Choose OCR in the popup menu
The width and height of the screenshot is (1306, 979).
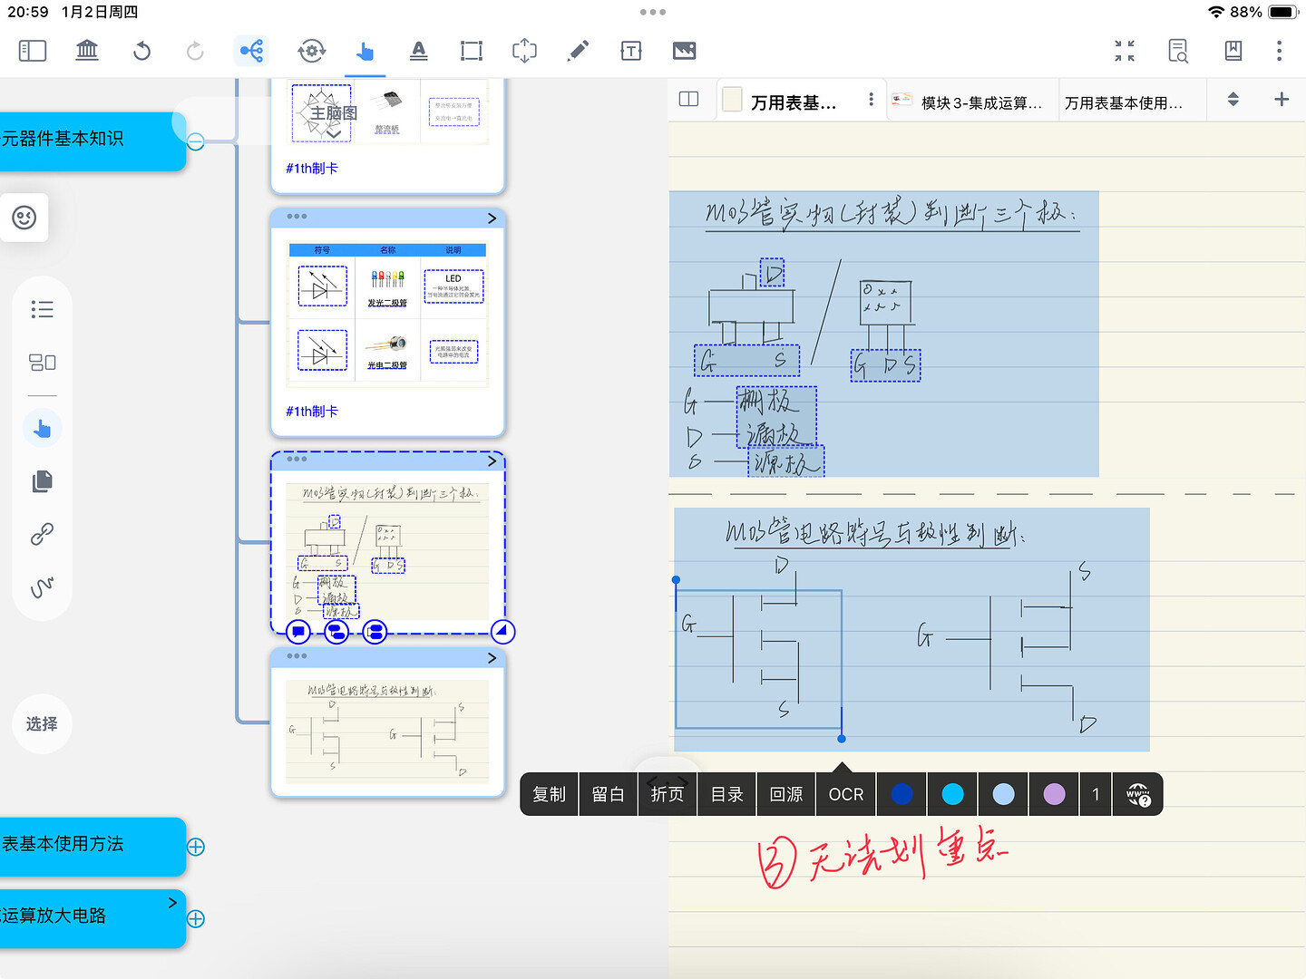[846, 794]
